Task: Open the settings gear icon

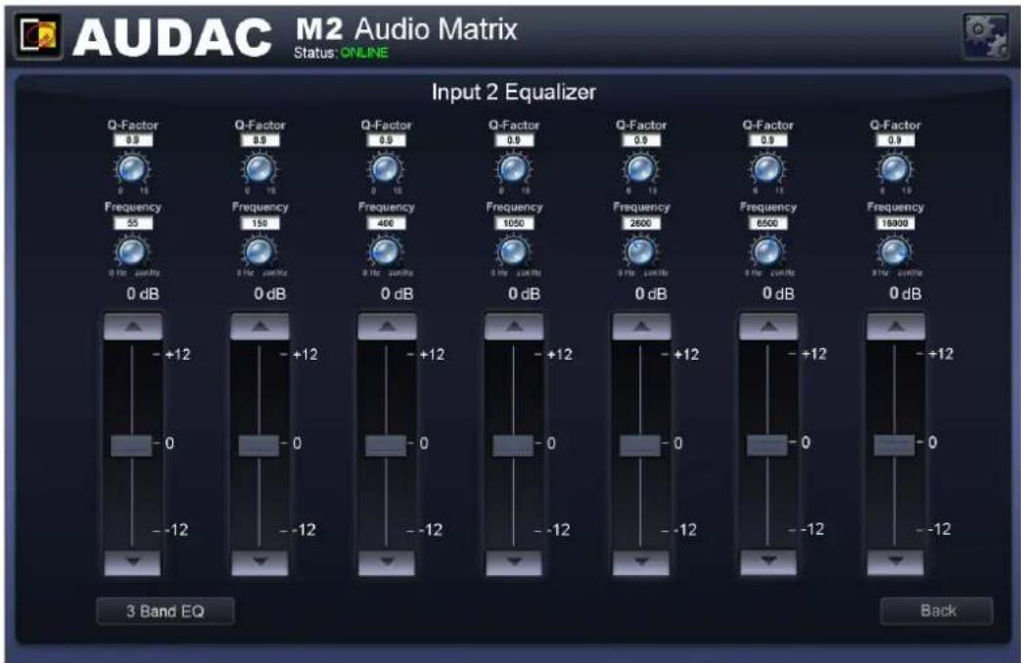Action: pyautogui.click(x=986, y=35)
